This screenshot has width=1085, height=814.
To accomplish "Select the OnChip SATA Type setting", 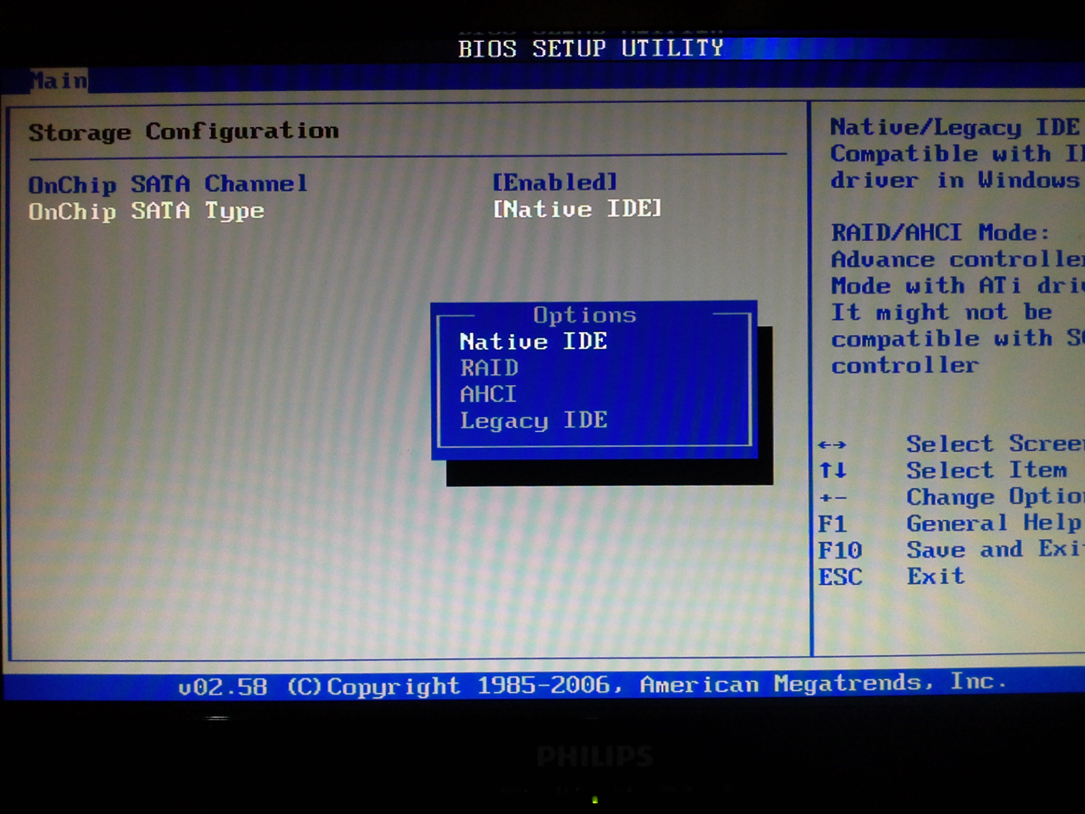I will point(146,212).
